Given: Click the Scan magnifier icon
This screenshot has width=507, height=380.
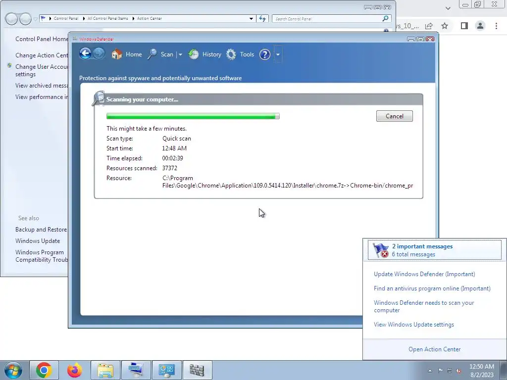Looking at the screenshot, I should (152, 54).
